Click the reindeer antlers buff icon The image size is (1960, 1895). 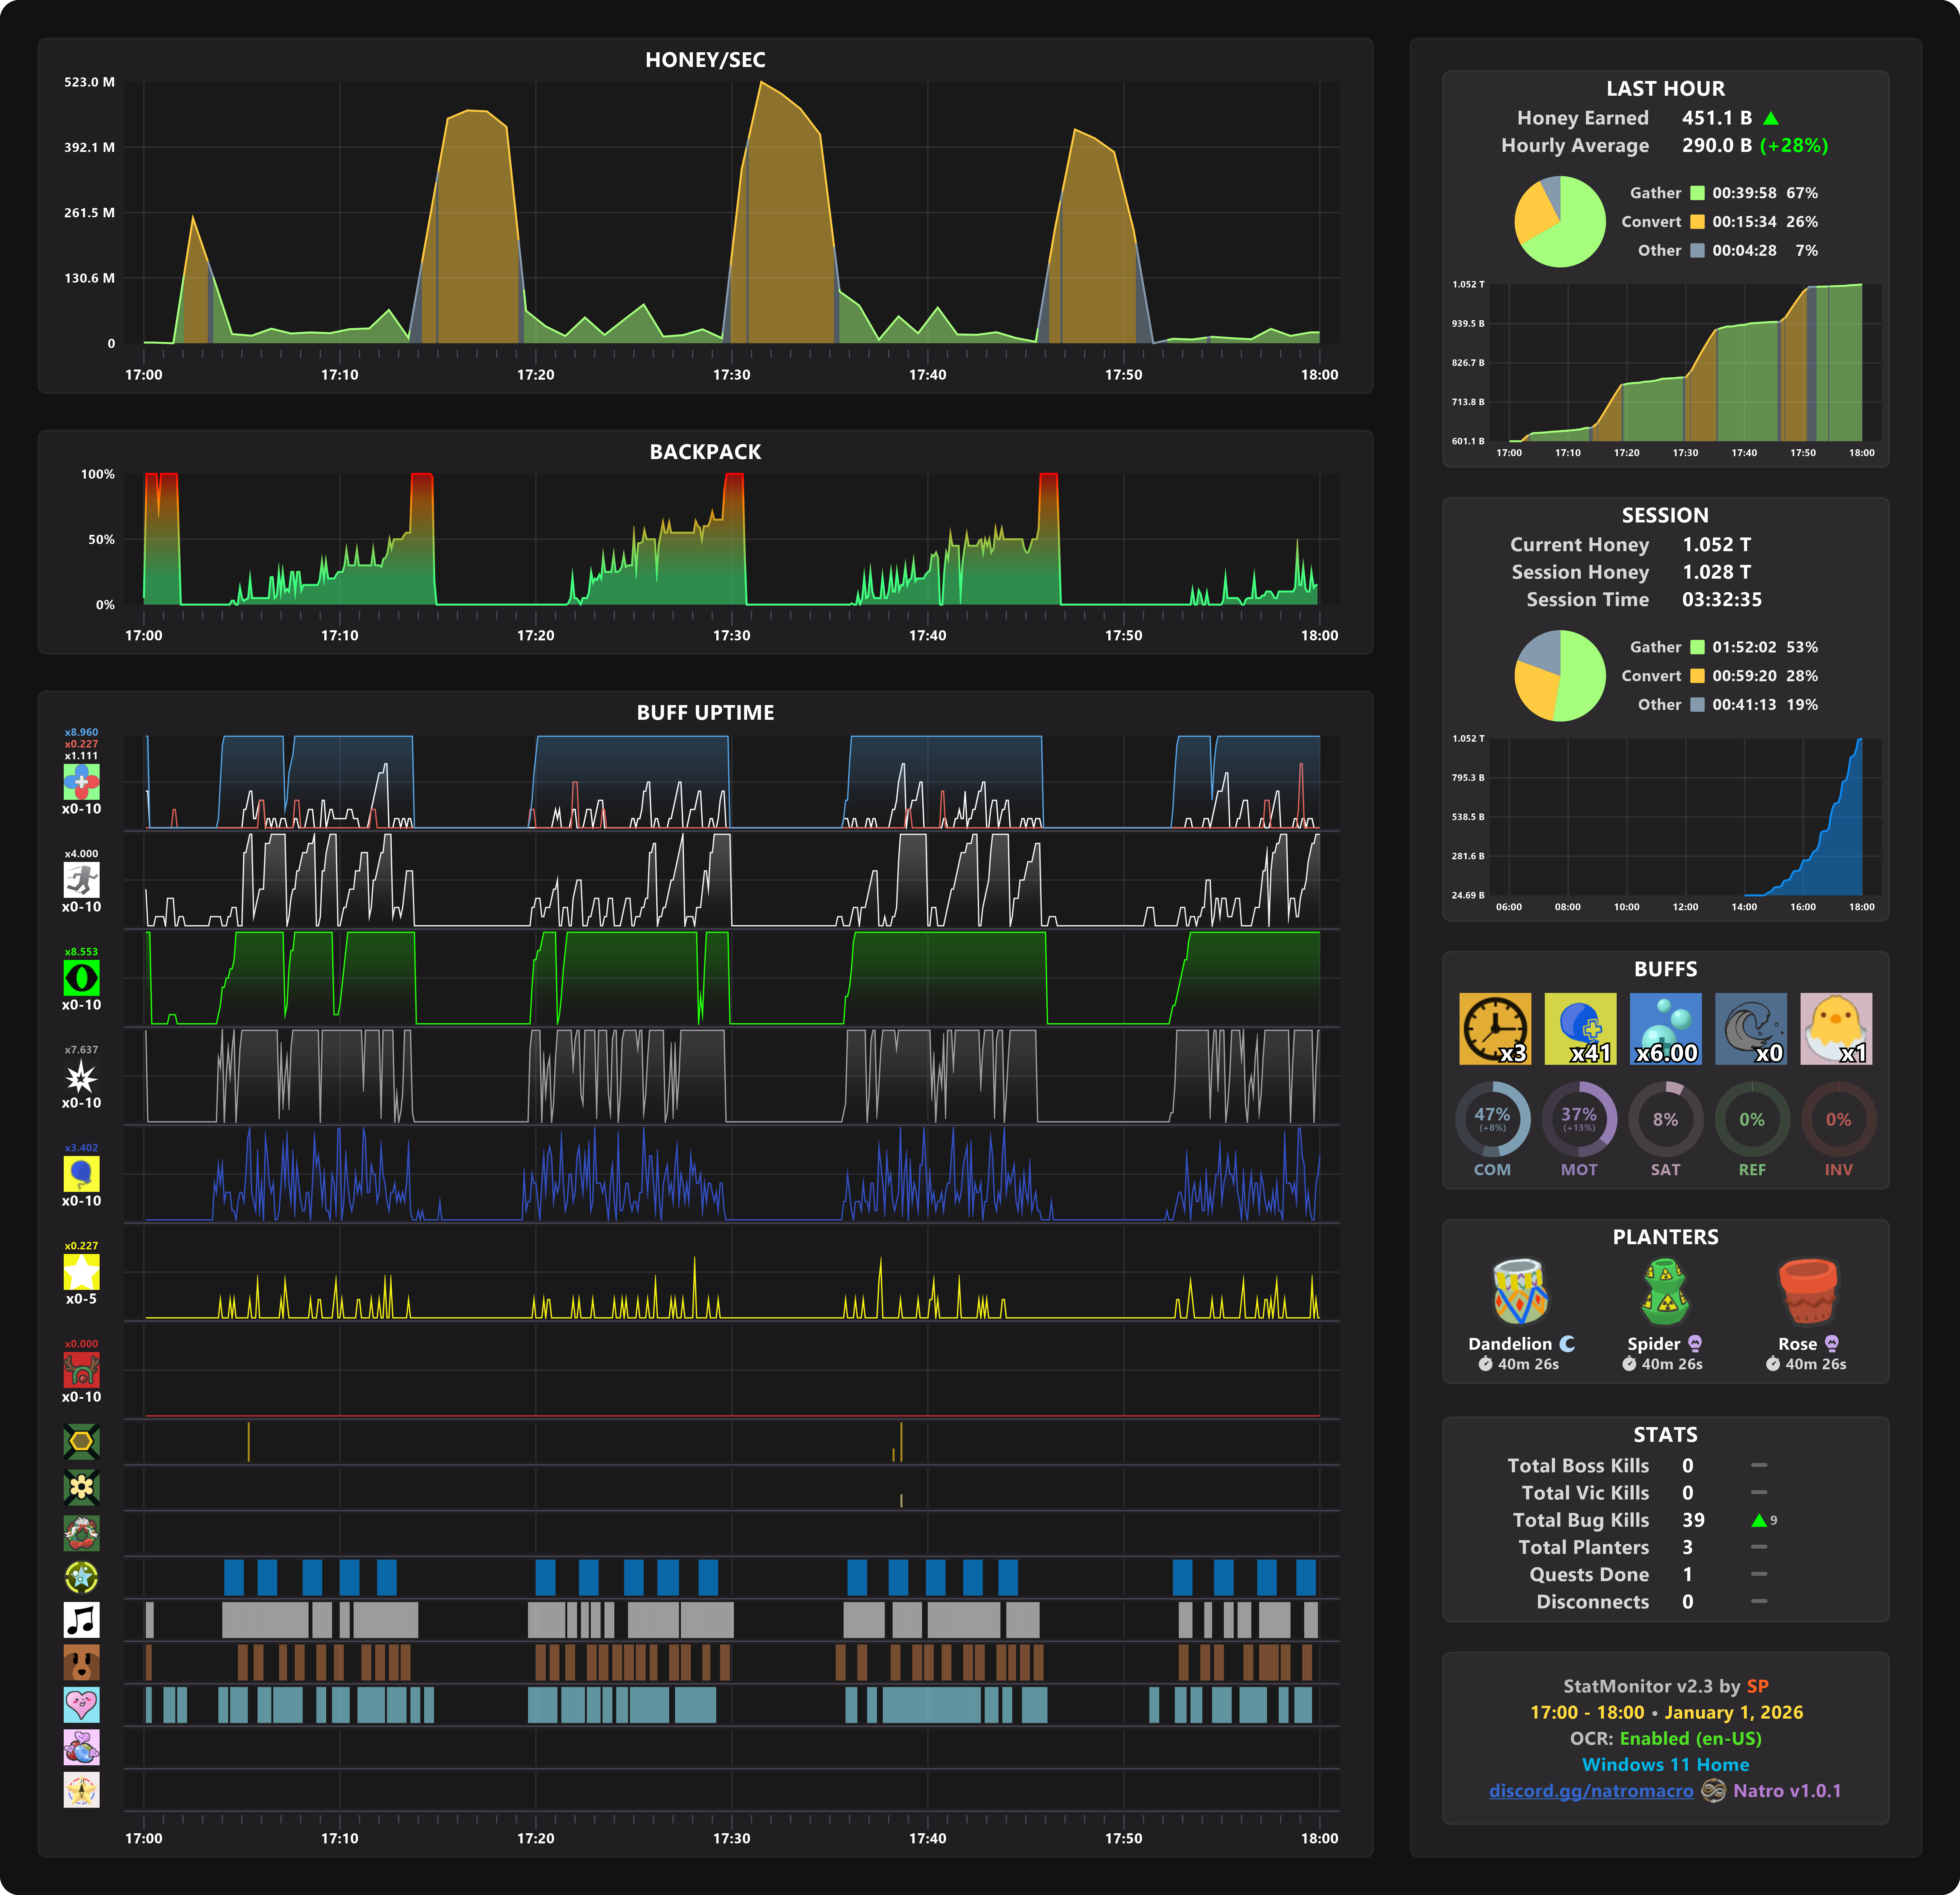[x=81, y=1369]
